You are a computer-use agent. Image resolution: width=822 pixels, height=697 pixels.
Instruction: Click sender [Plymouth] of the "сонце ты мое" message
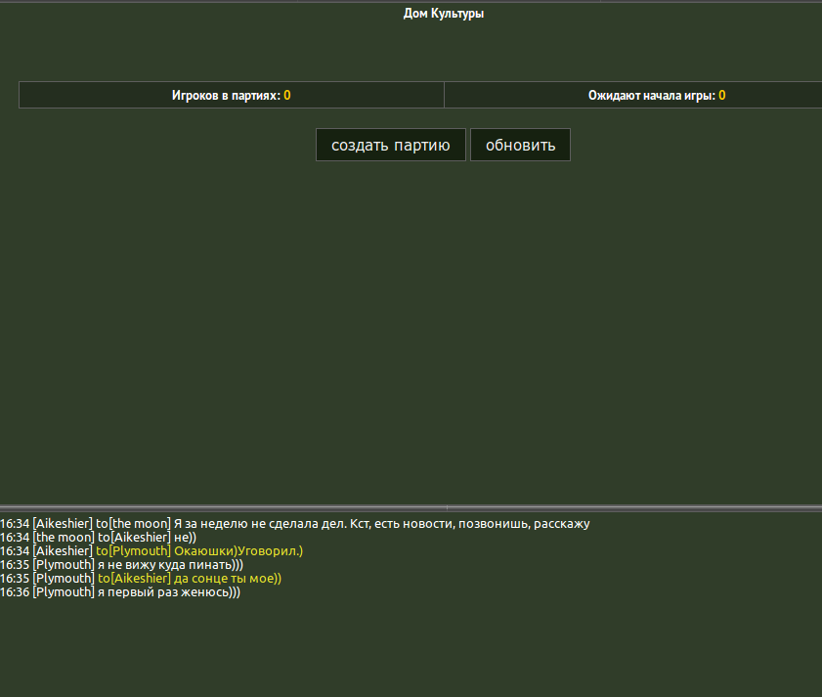click(64, 579)
